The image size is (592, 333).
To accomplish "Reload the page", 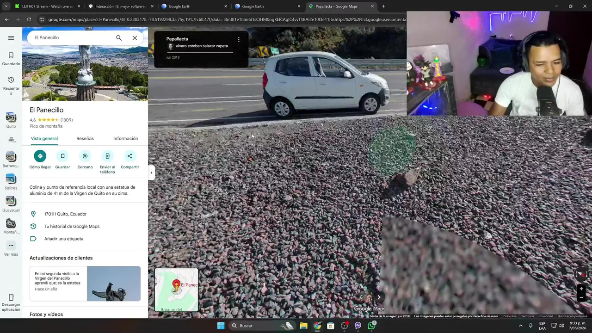I will [x=29, y=19].
